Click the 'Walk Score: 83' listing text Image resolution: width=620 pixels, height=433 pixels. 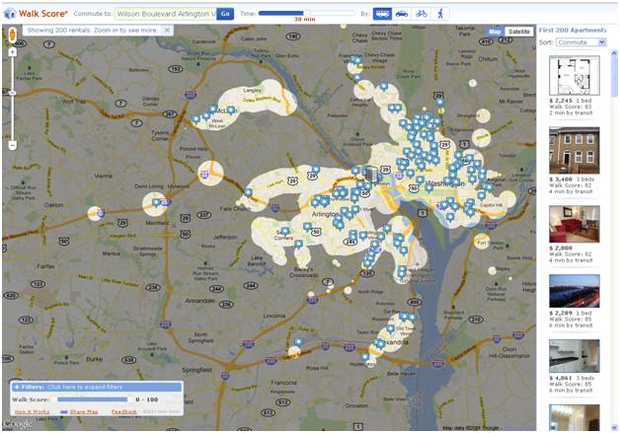(571, 107)
